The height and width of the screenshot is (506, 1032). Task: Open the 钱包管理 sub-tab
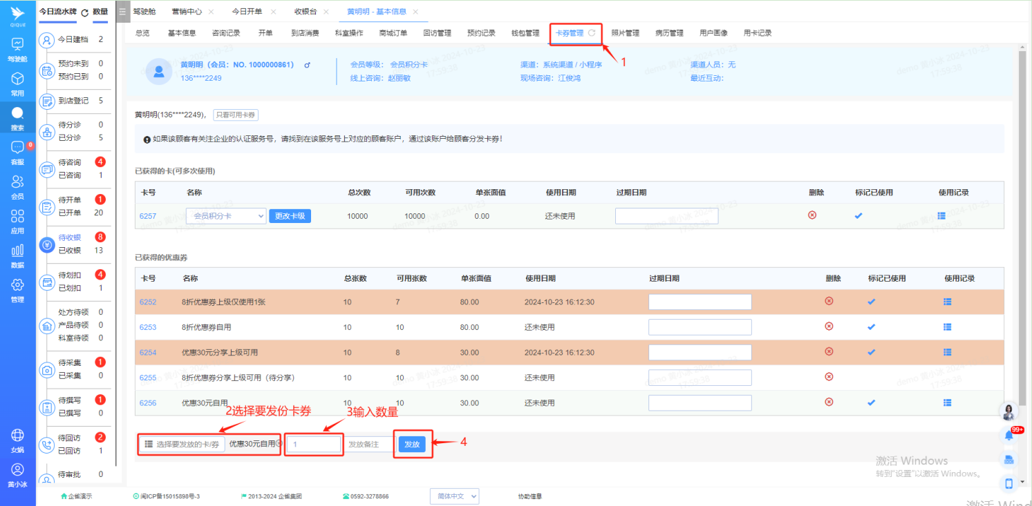point(525,32)
